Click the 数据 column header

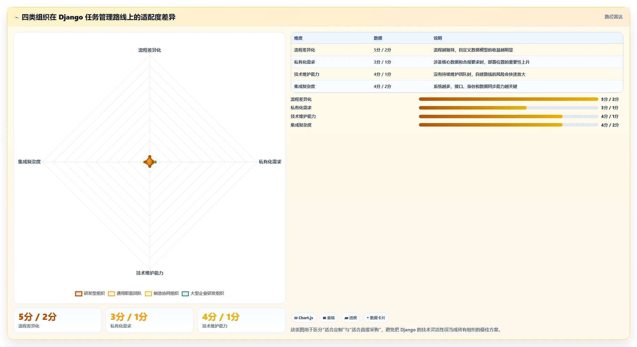378,38
